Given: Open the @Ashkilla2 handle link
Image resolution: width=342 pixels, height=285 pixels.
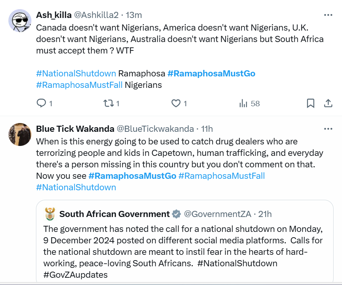Looking at the screenshot, I should [96, 15].
